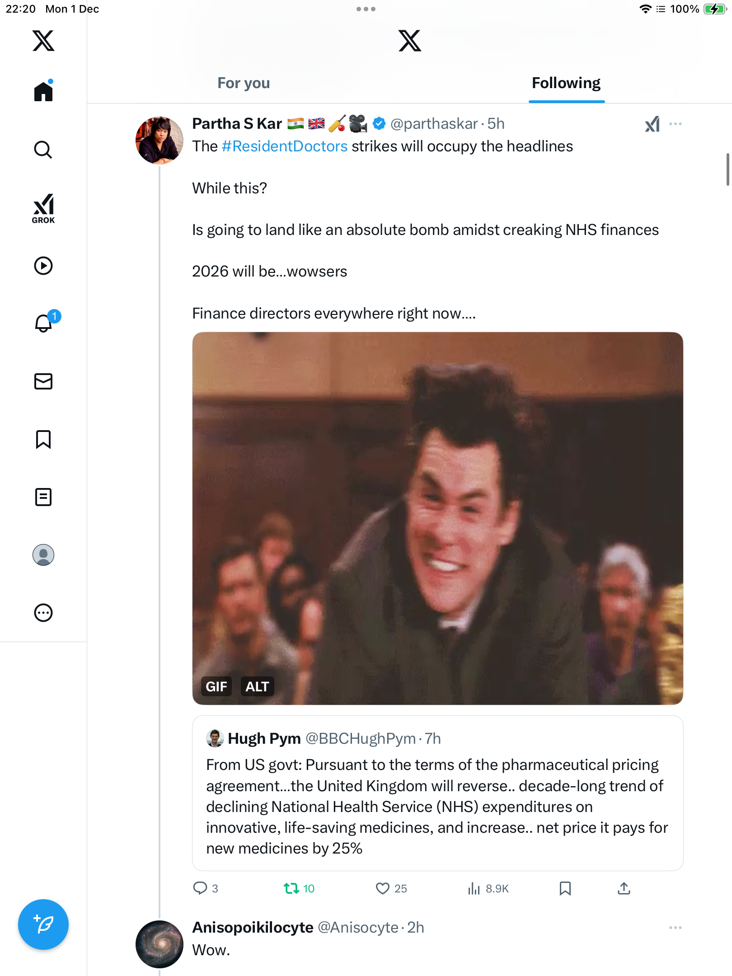
Task: Open the Search icon in sidebar
Action: pos(43,150)
